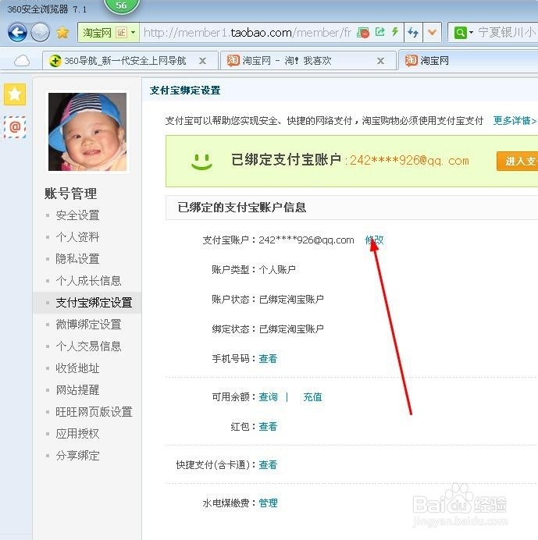538x540 pixels.
Task: Click the profile avatar photo
Action: pyautogui.click(x=87, y=132)
